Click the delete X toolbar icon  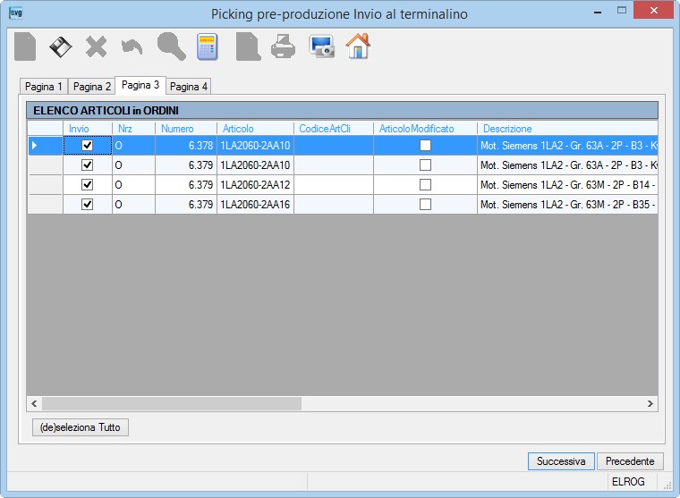97,46
